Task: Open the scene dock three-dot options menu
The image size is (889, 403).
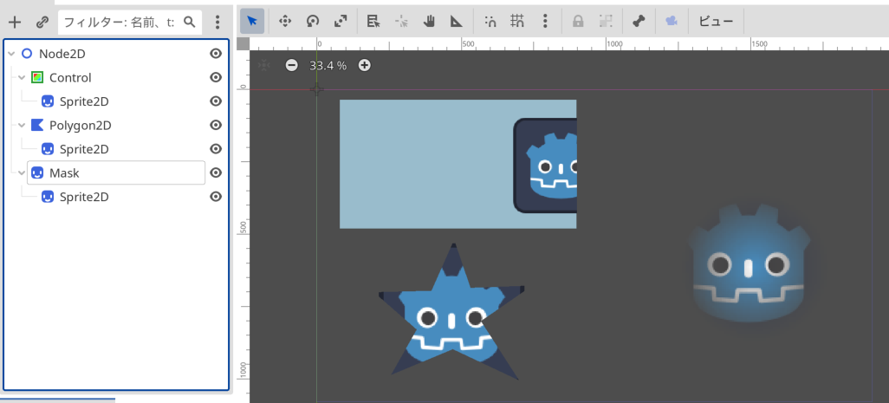Action: pos(217,23)
